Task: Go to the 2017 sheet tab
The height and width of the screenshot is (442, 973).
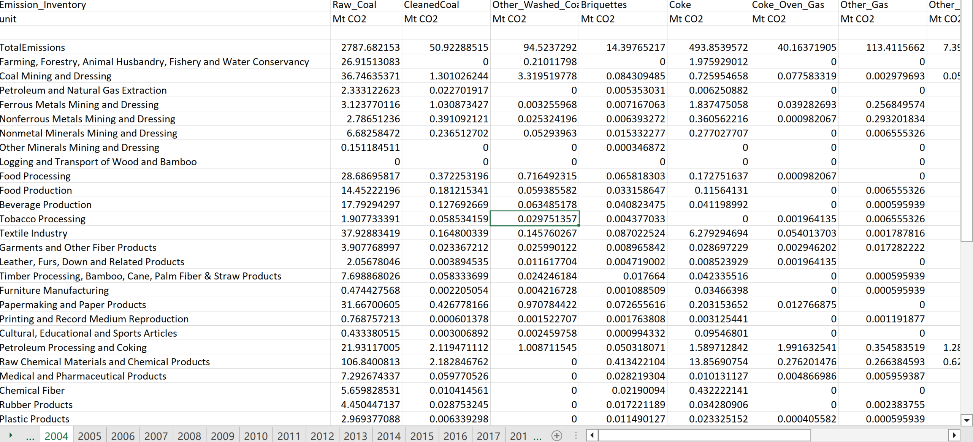Action: click(488, 436)
